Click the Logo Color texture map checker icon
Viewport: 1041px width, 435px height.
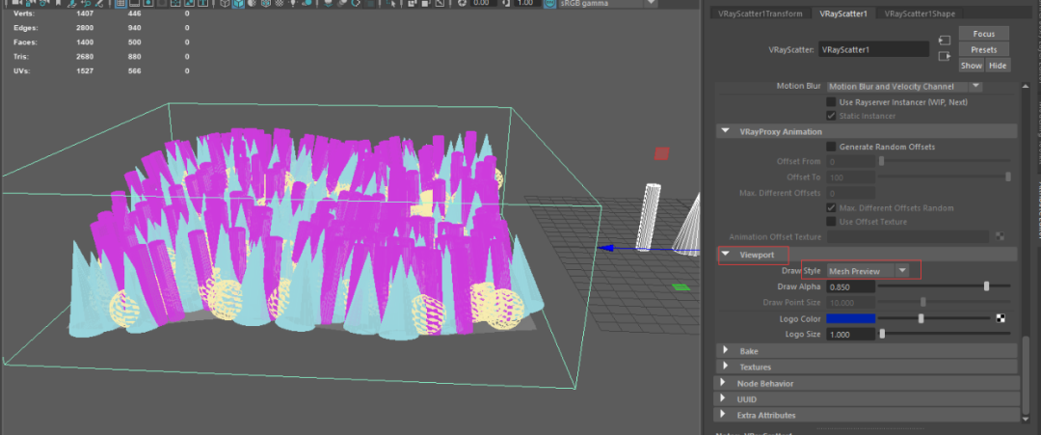pyautogui.click(x=1000, y=317)
